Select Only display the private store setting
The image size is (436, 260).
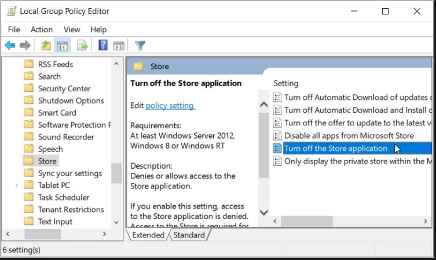click(358, 161)
